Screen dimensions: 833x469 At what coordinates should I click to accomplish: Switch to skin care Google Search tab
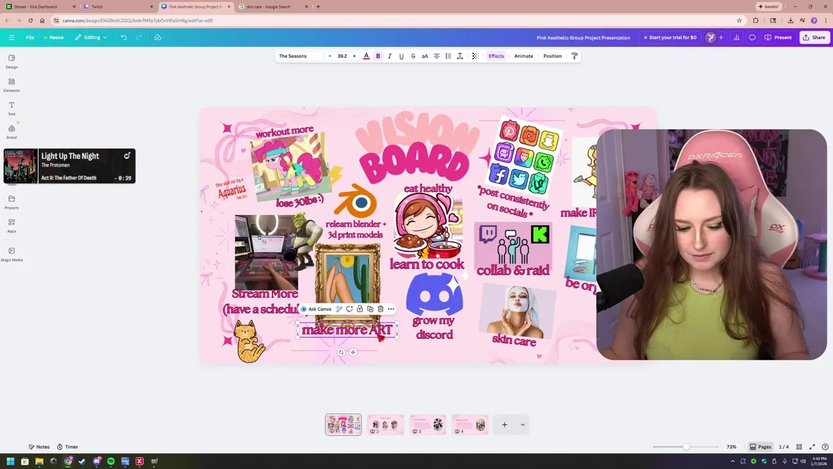click(273, 7)
